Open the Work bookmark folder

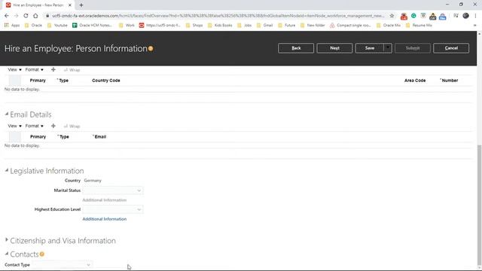tap(127, 25)
